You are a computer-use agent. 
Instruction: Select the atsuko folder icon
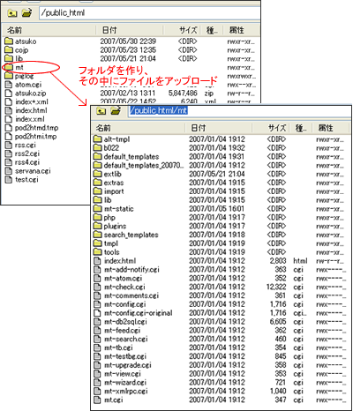coord(9,41)
